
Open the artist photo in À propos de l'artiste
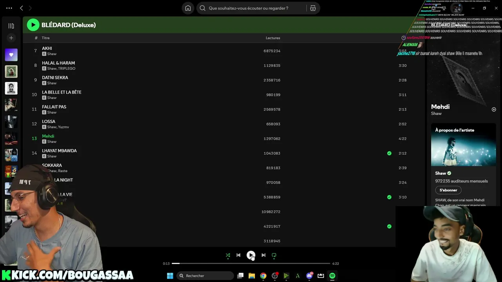(x=464, y=145)
